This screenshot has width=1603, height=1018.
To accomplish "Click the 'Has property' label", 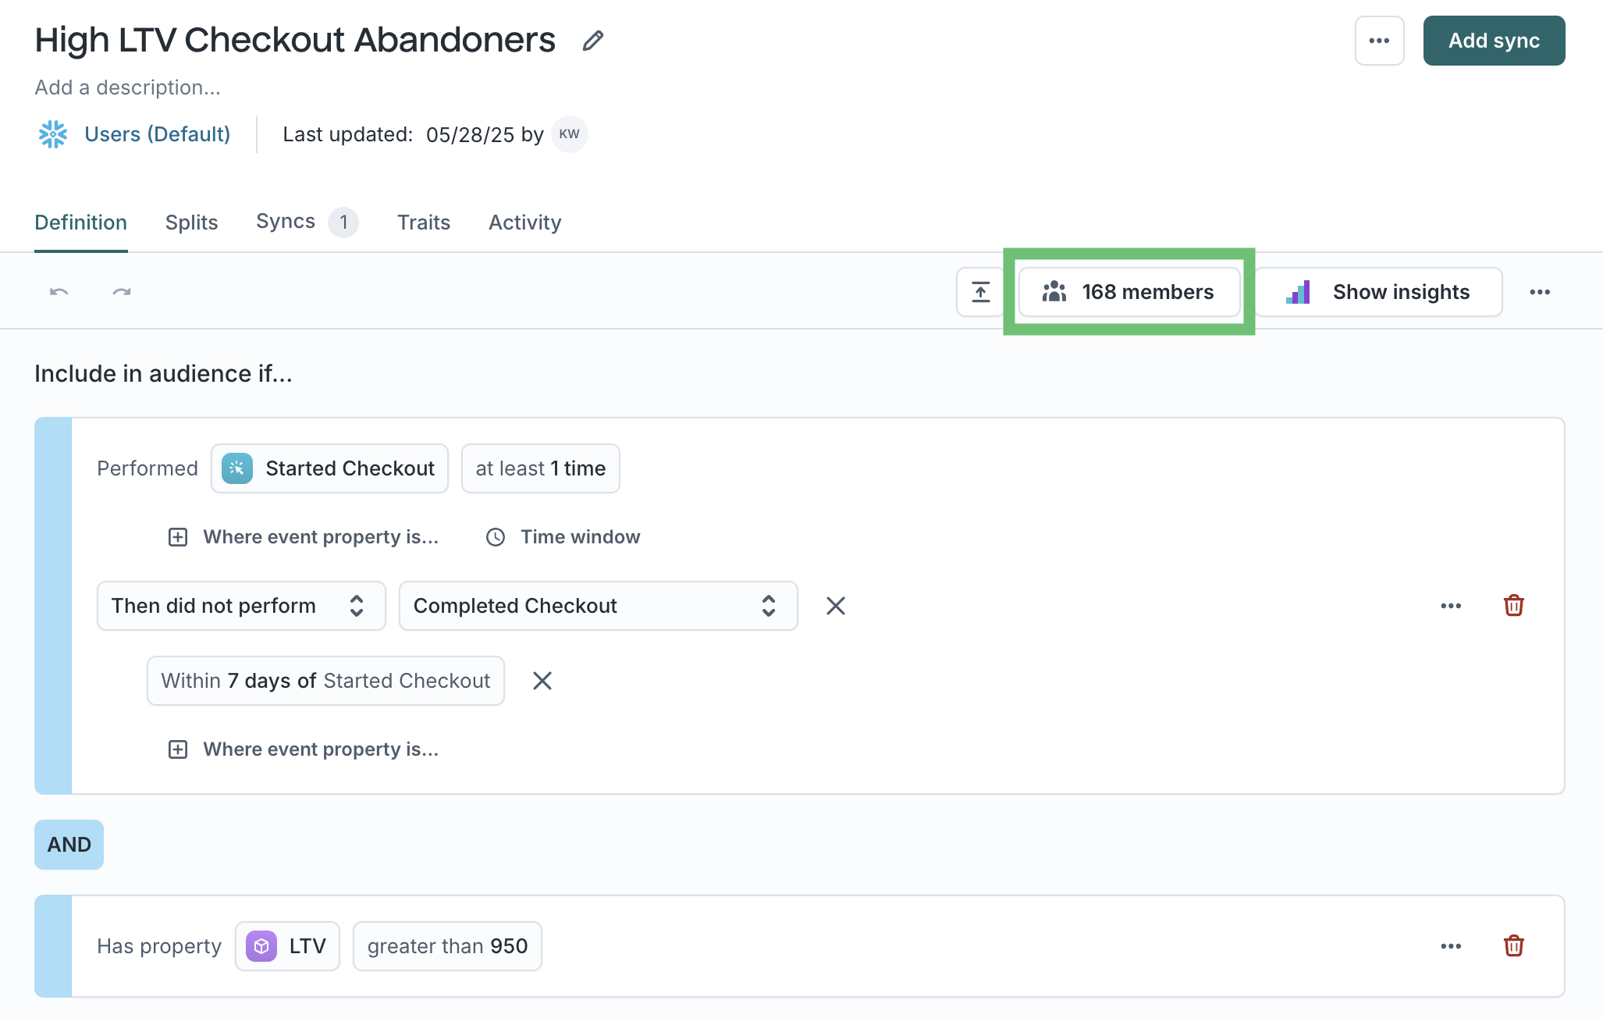I will (x=159, y=946).
